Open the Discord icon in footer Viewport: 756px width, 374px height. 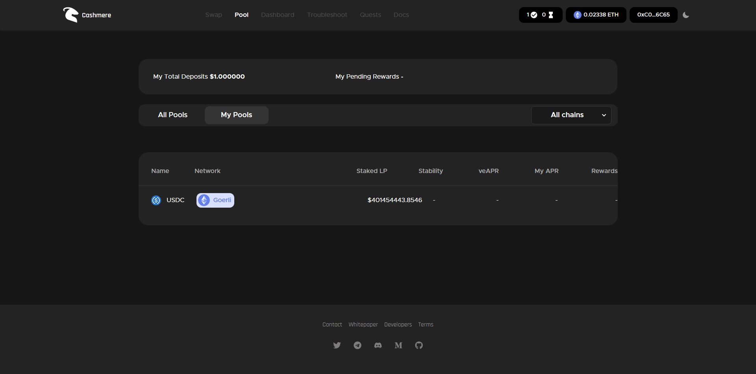click(x=378, y=345)
